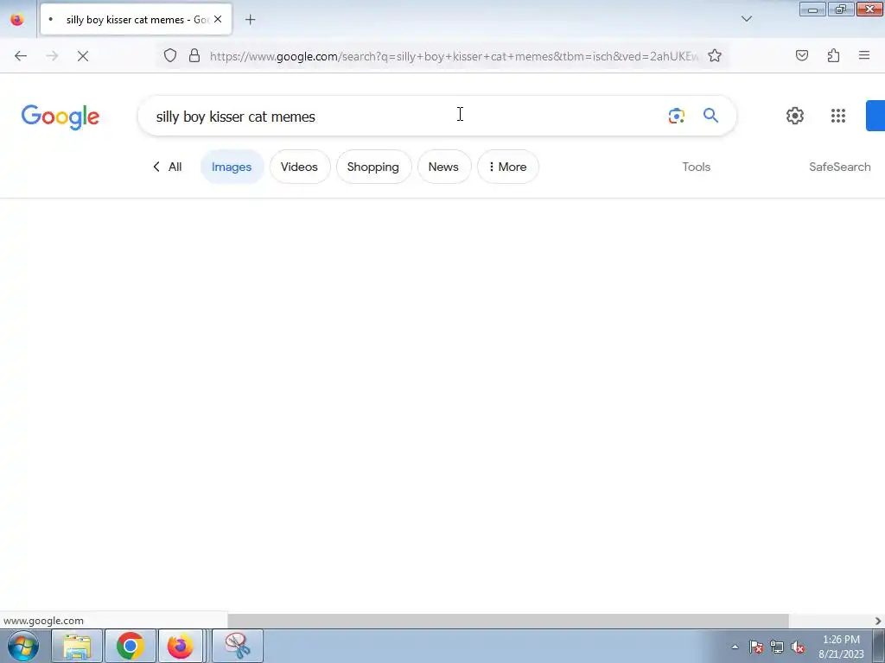Open Firefox View pinned icon

17,20
